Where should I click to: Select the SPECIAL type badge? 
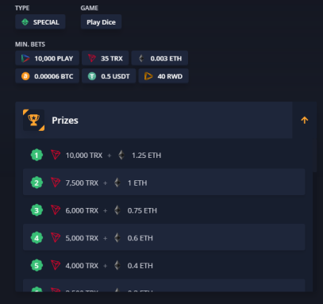click(x=40, y=22)
